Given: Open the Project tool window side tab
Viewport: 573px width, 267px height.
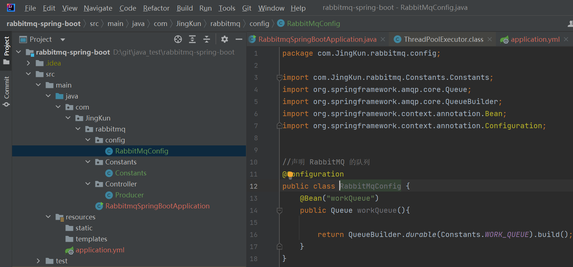Looking at the screenshot, I should tap(6, 50).
